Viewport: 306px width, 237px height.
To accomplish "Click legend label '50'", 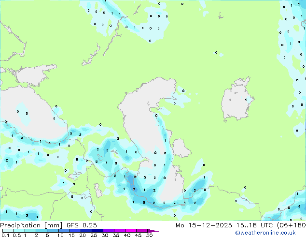I will point(149,235).
